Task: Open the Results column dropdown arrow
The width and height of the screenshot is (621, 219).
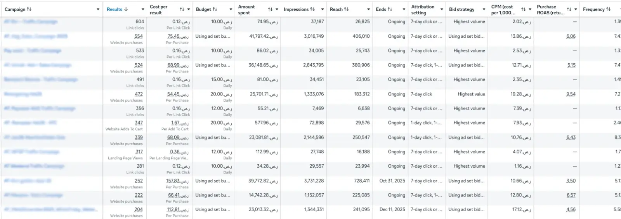Action: tap(142, 9)
